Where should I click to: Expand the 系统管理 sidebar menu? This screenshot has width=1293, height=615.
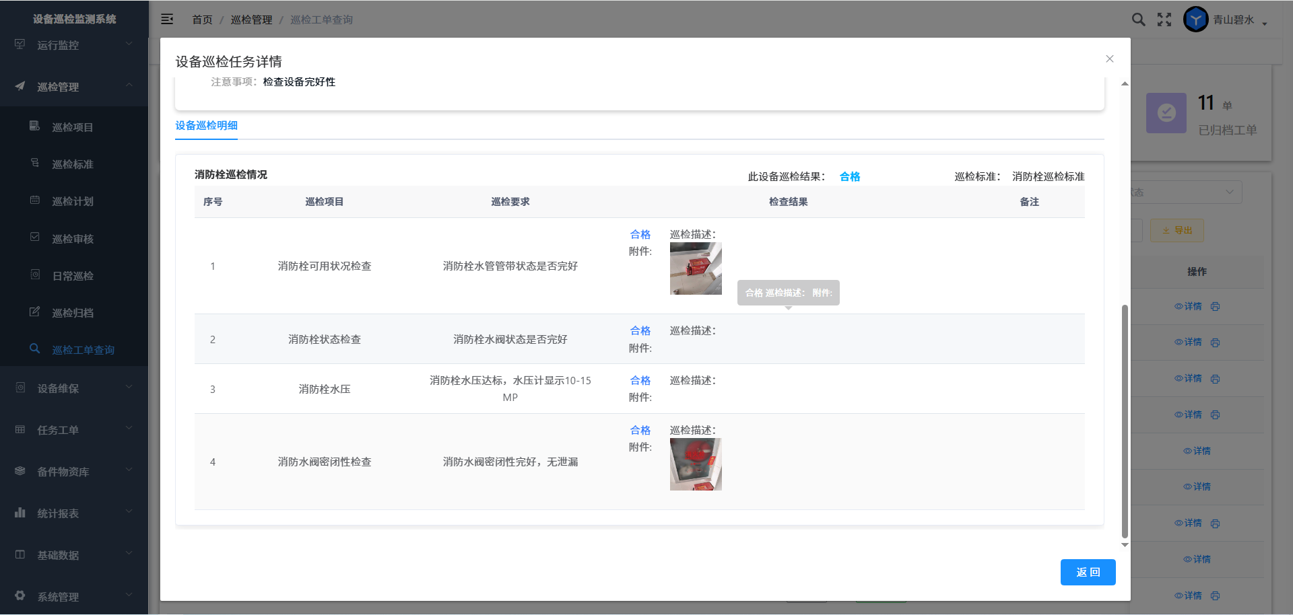[74, 597]
